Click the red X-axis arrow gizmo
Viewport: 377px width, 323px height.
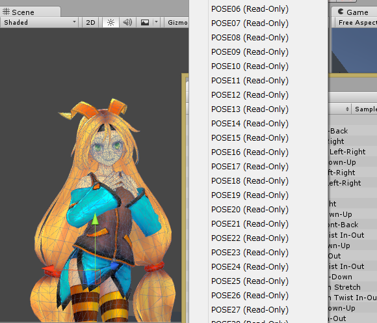tap(49, 270)
